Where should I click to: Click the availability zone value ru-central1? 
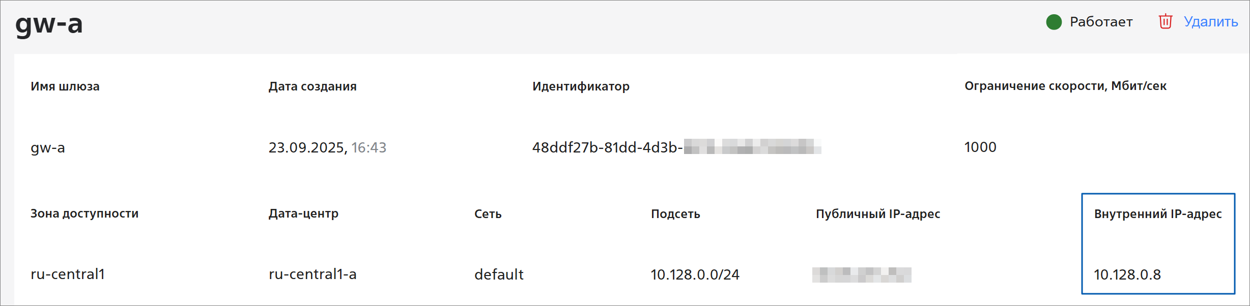pos(68,274)
